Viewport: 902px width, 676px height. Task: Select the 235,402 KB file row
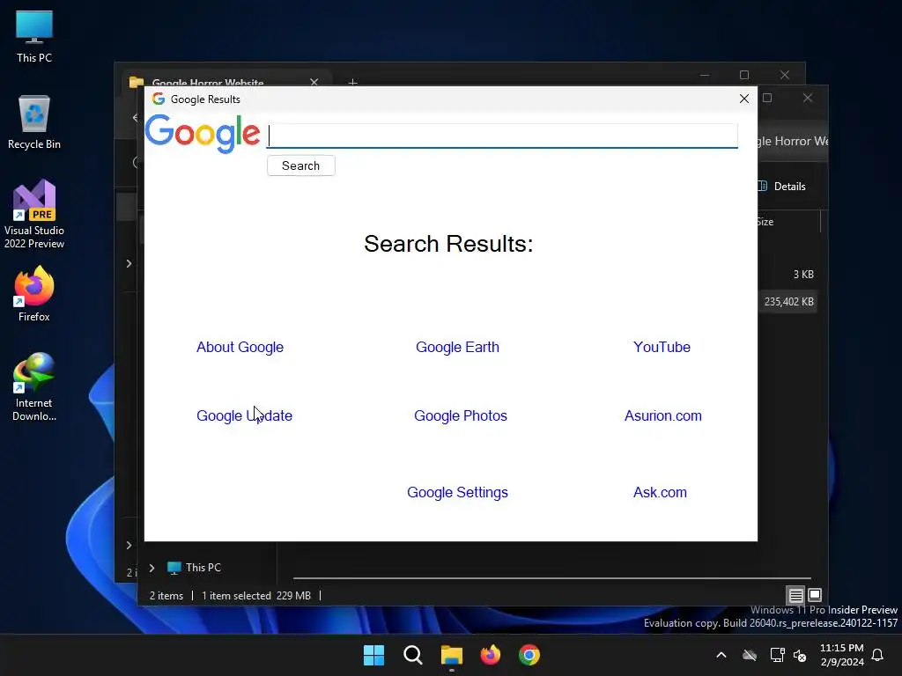tap(788, 302)
